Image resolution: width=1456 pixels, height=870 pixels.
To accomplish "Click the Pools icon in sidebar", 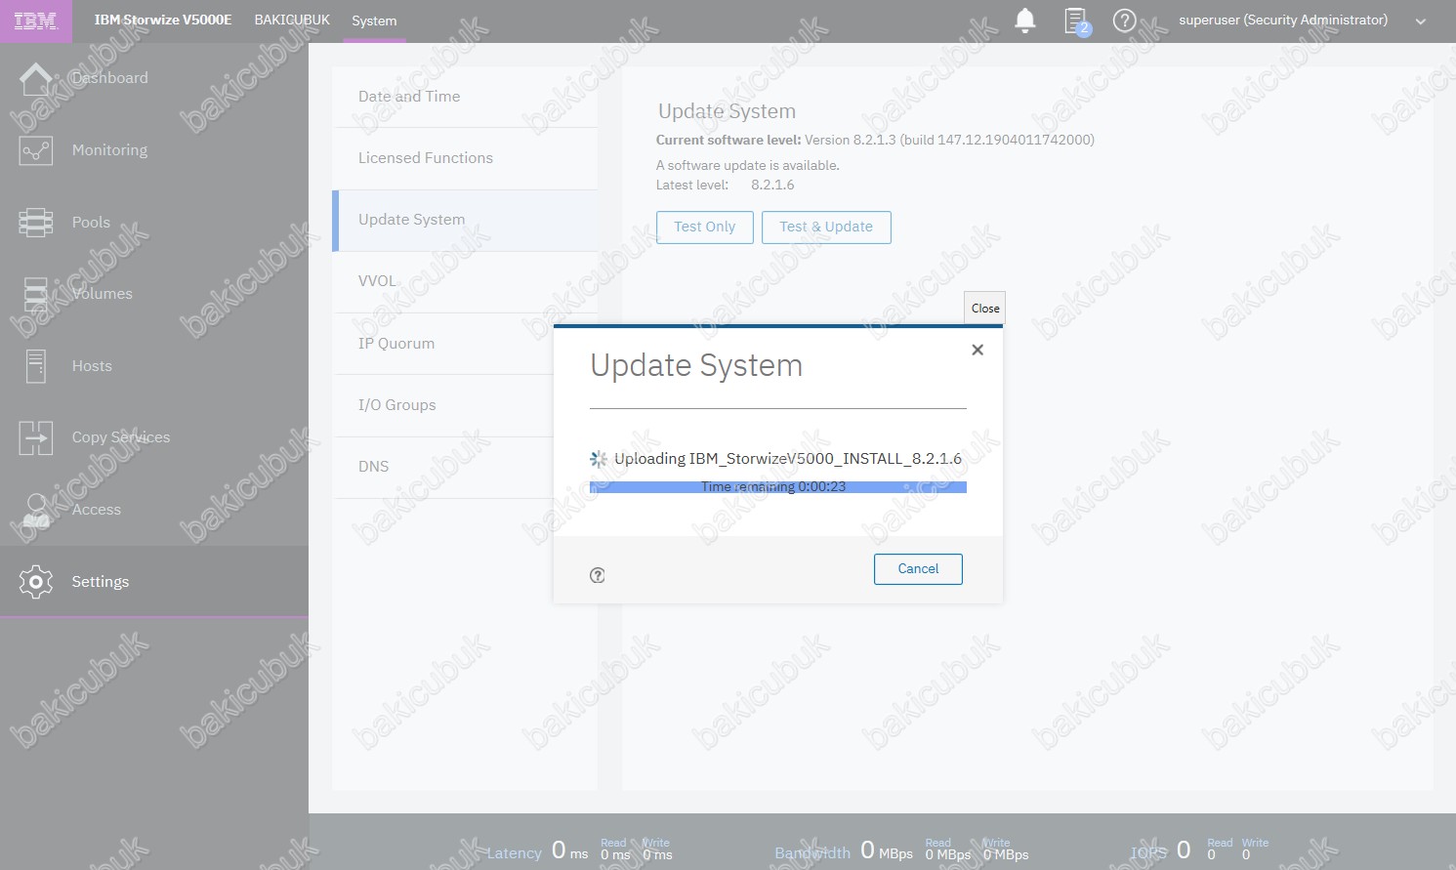I will click(36, 223).
